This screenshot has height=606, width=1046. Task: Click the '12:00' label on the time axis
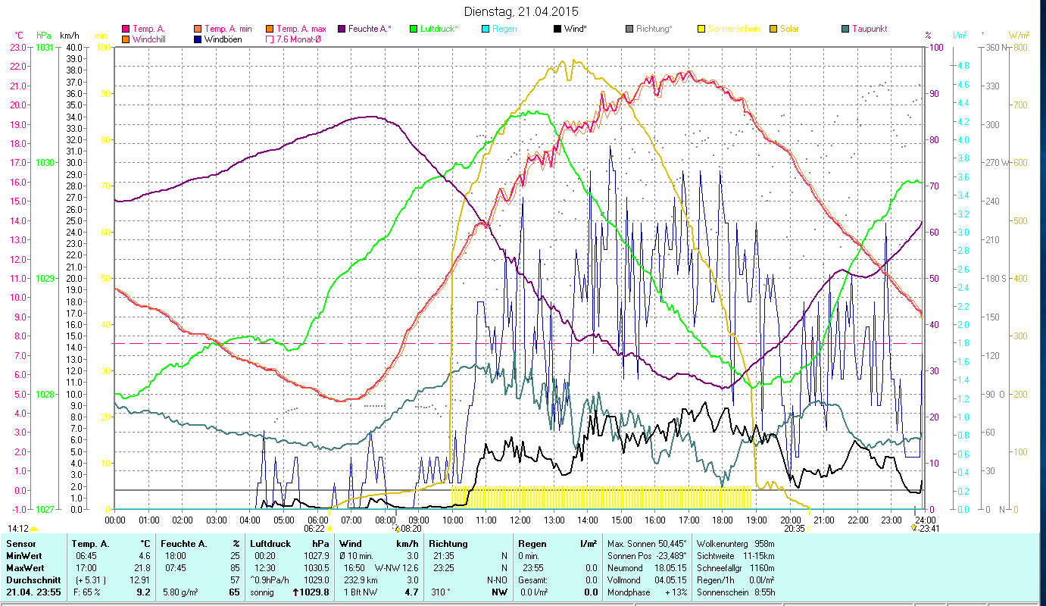point(520,520)
